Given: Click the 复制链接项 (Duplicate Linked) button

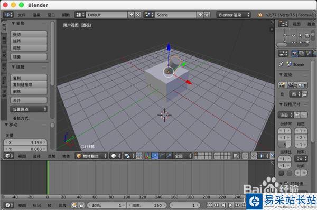Looking at the screenshot, I should [29, 84].
